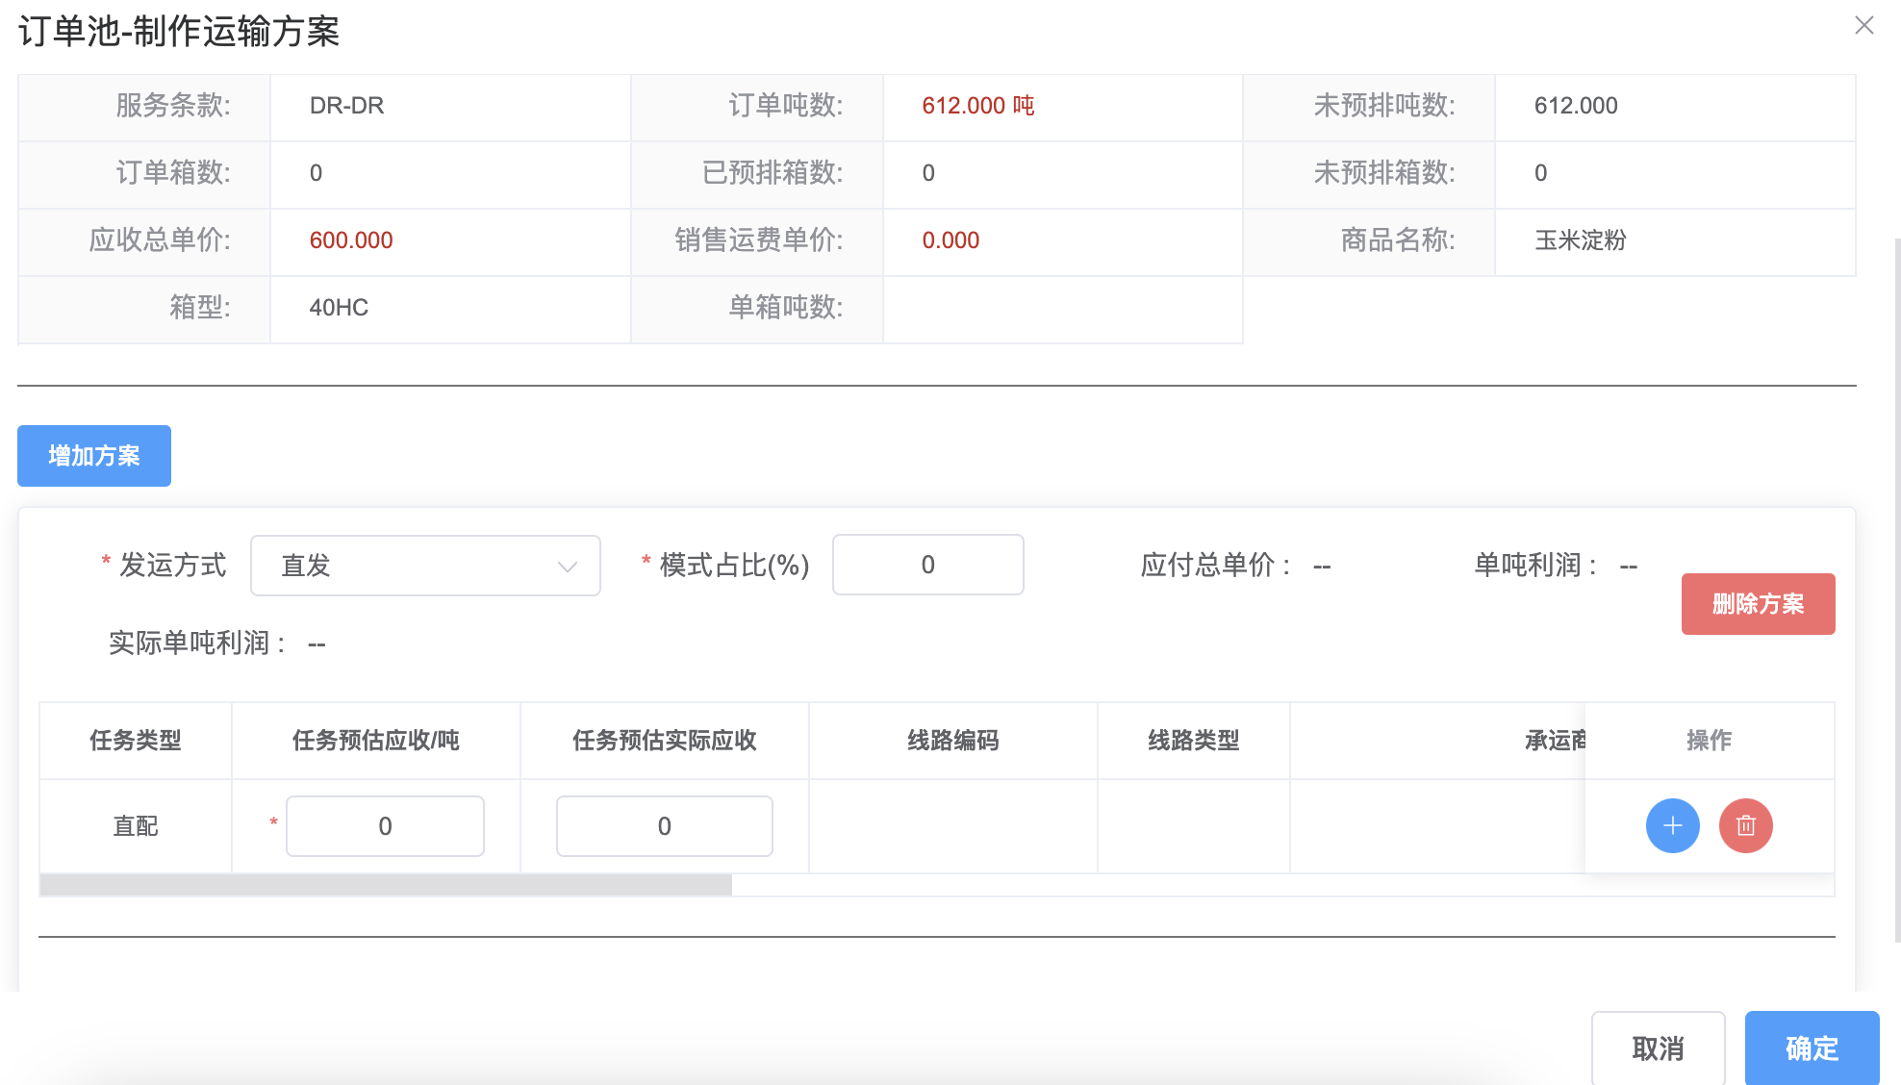Click the 40HC container type value
This screenshot has height=1085, width=1901.
(x=339, y=308)
